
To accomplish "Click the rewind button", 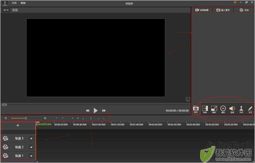I will pyautogui.click(x=88, y=111).
